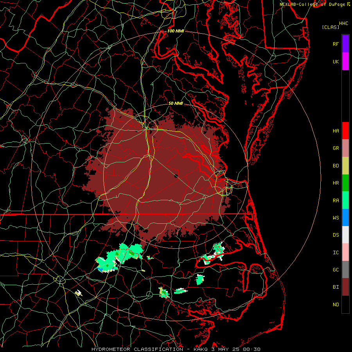Click the HHC product label
The height and width of the screenshot is (352, 352).
[x=344, y=23]
